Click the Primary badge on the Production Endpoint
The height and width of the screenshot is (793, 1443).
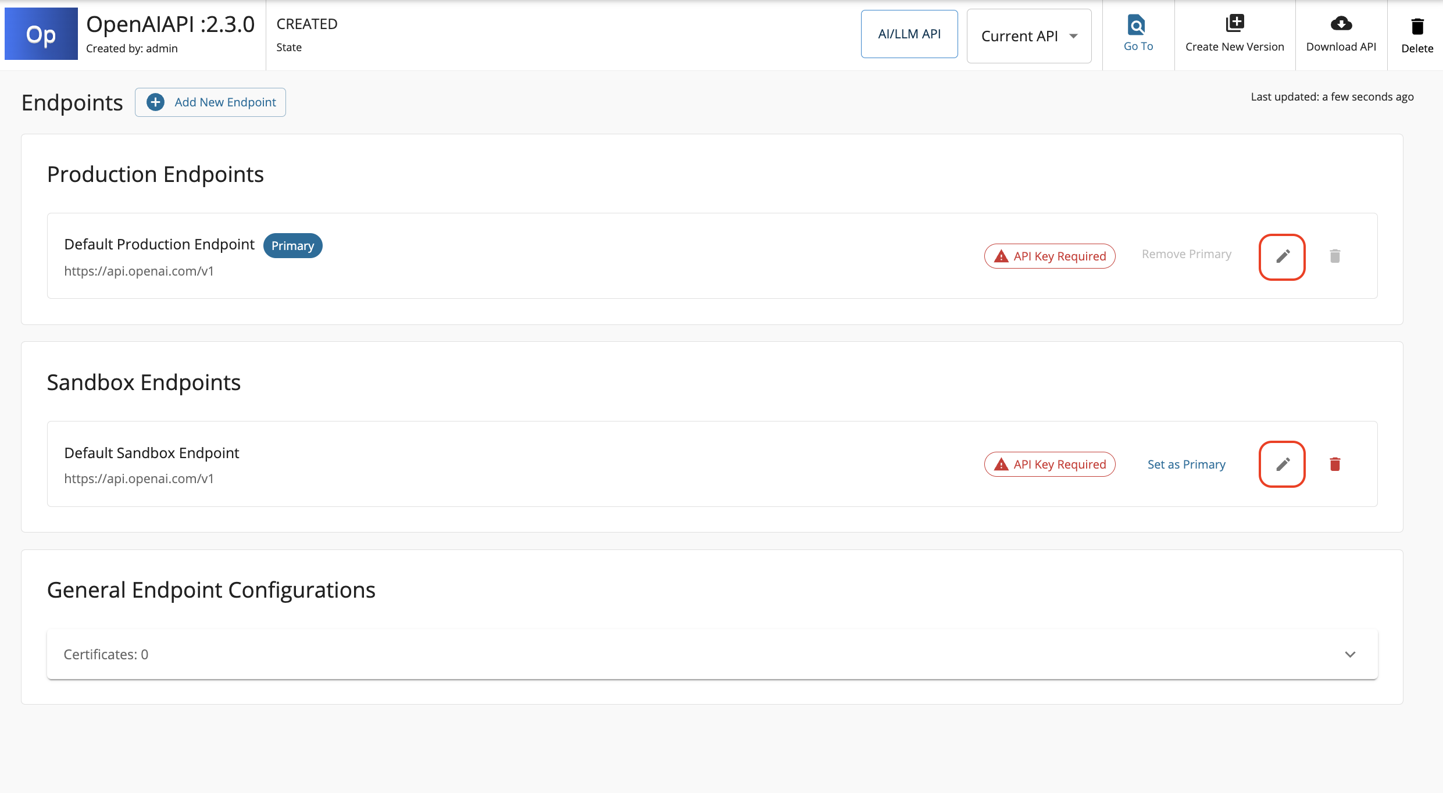pos(292,246)
